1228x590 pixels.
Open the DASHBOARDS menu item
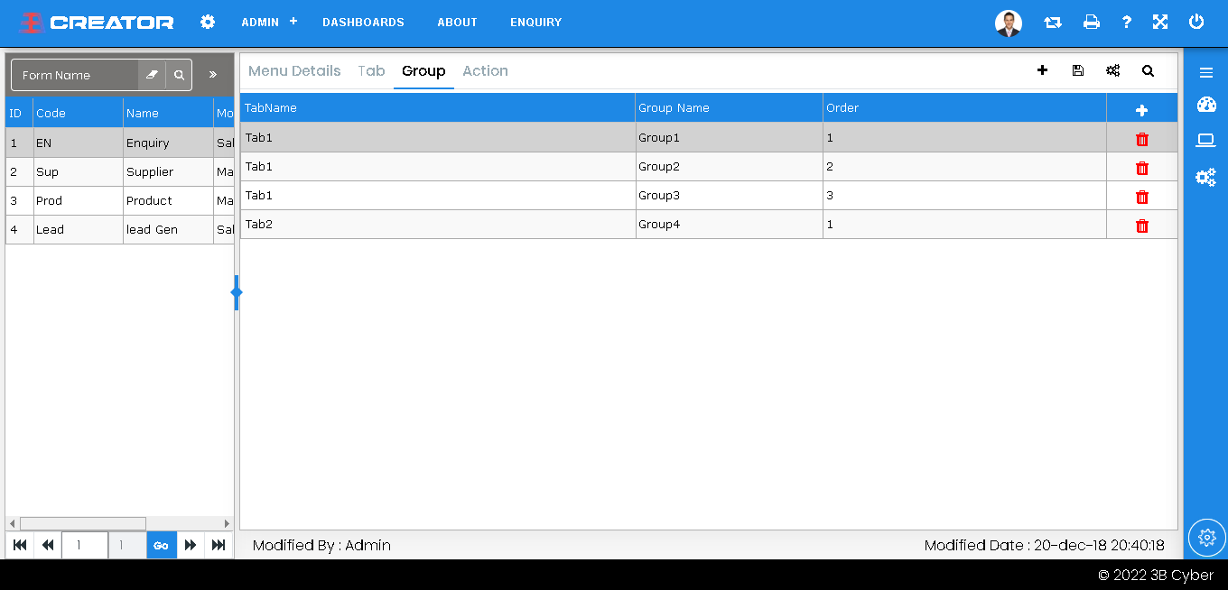pos(363,23)
